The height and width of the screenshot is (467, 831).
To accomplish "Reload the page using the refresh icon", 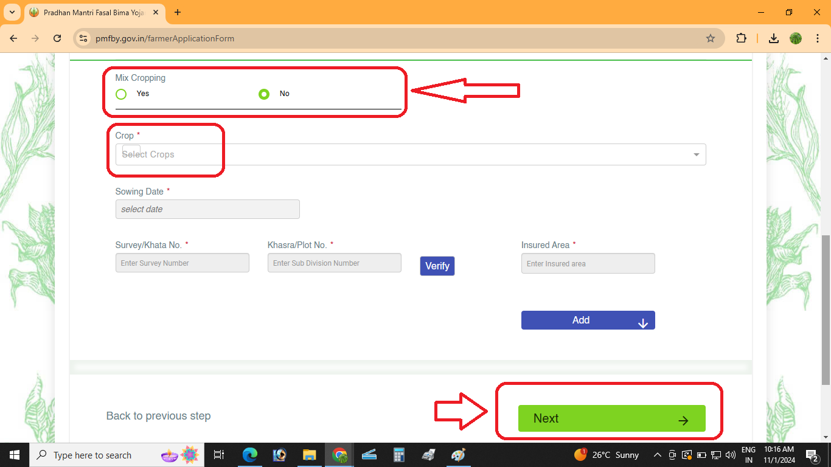I will pos(57,38).
